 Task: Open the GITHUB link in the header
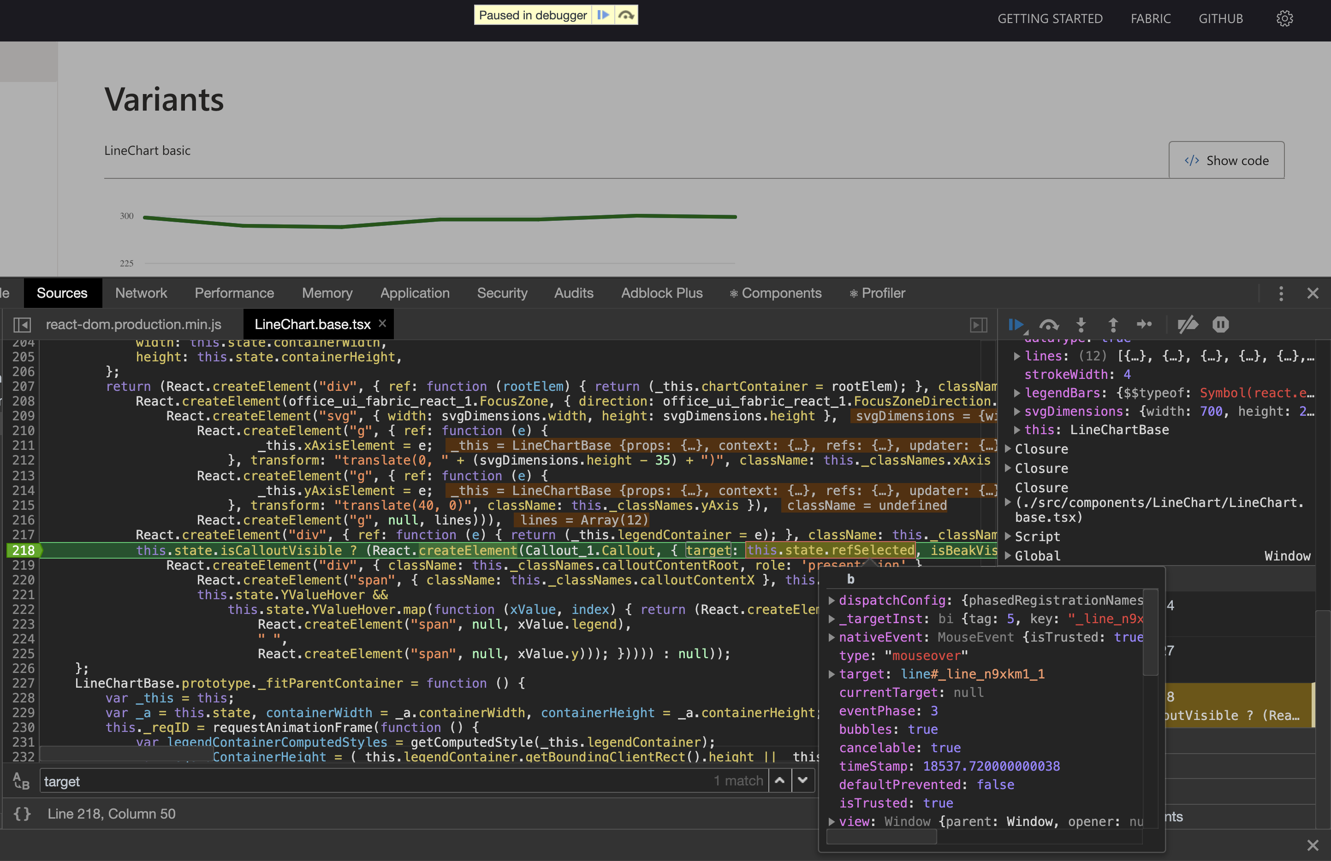pyautogui.click(x=1221, y=18)
